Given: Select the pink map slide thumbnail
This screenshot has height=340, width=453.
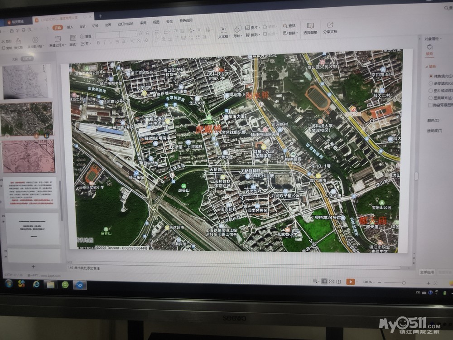Looking at the screenshot, I should click(x=28, y=156).
